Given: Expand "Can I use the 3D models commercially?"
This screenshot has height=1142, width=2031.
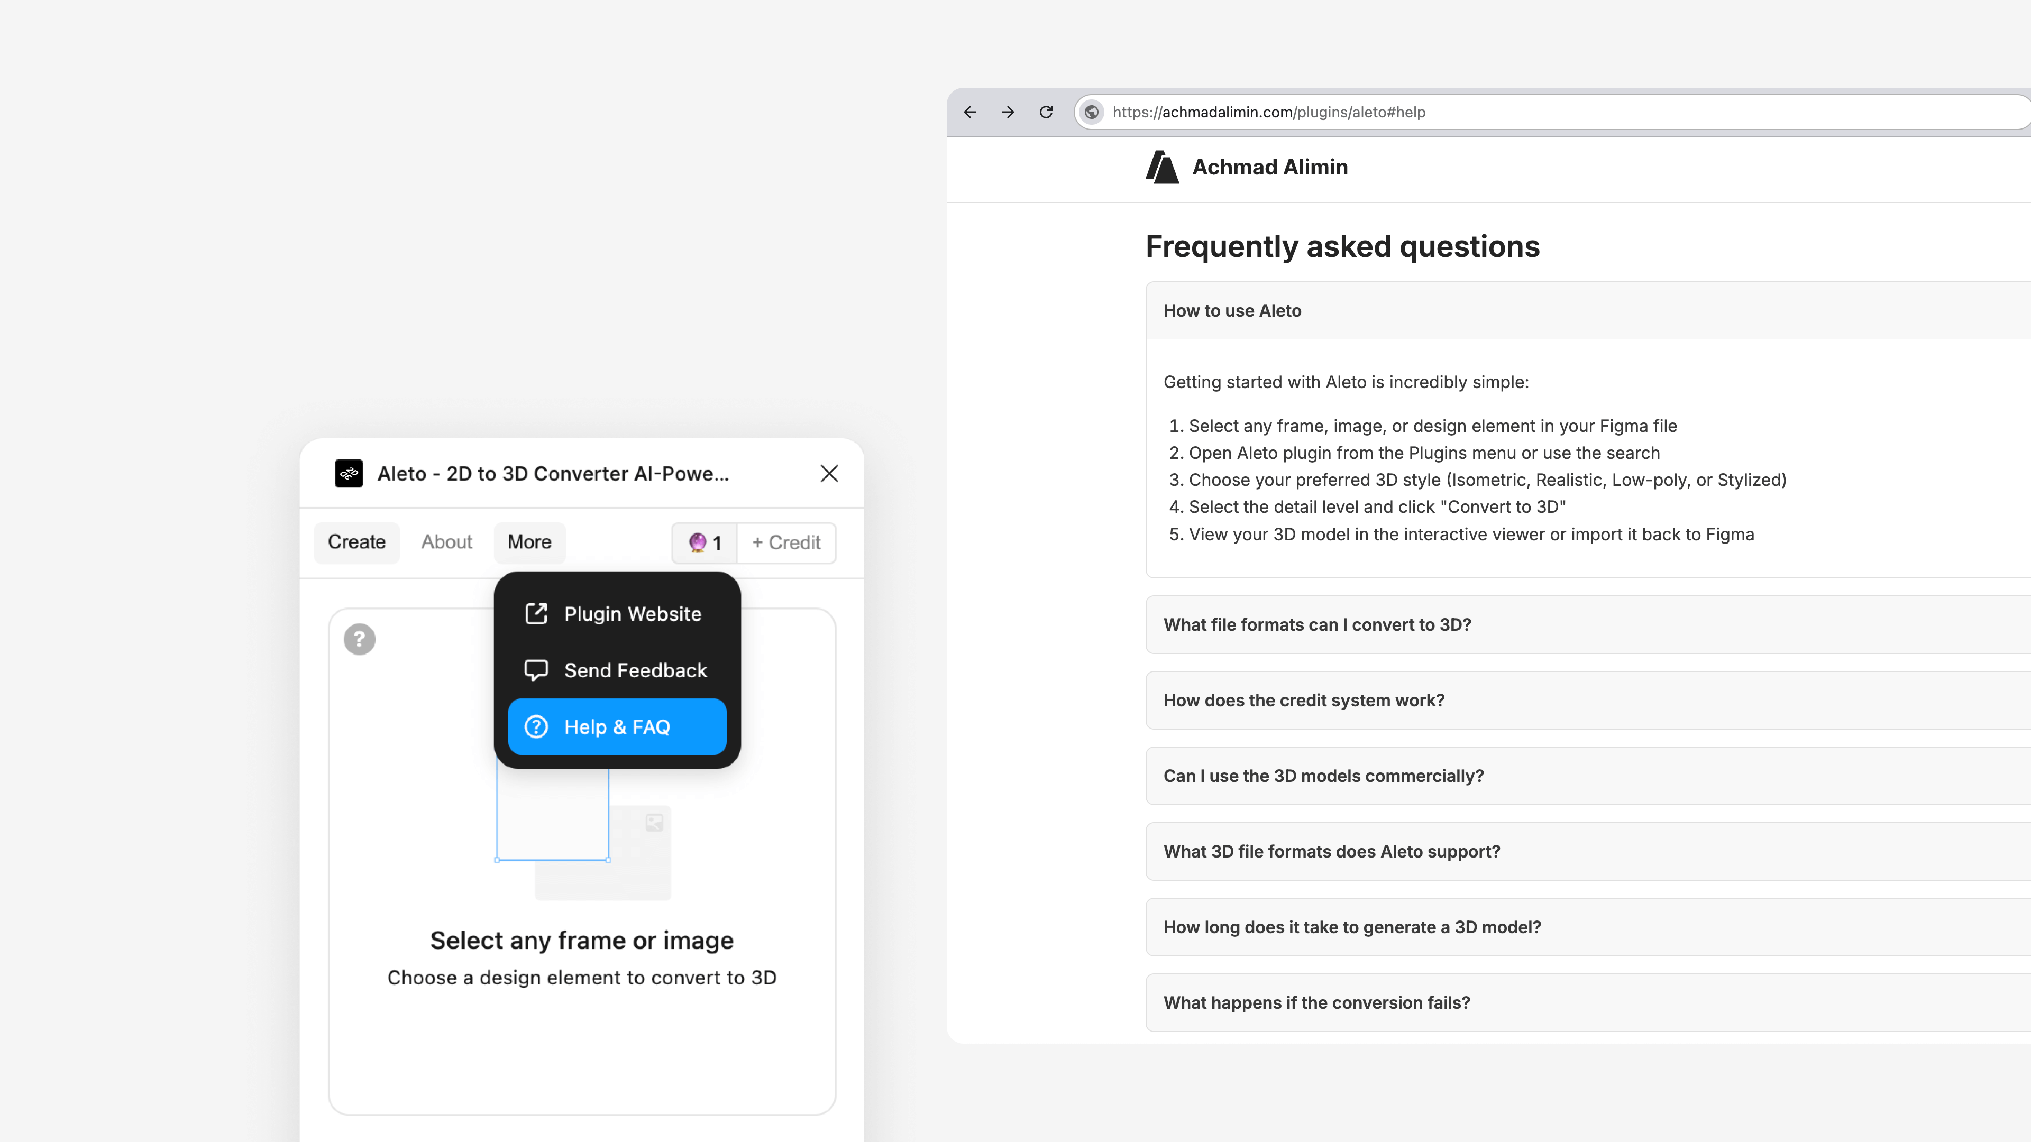Looking at the screenshot, I should click(1323, 776).
